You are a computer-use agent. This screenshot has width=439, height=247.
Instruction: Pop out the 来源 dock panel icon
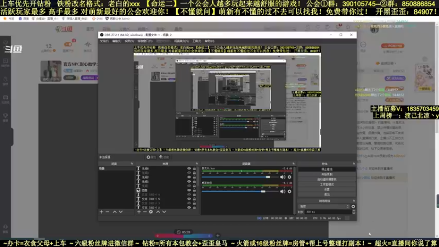tap(197, 164)
